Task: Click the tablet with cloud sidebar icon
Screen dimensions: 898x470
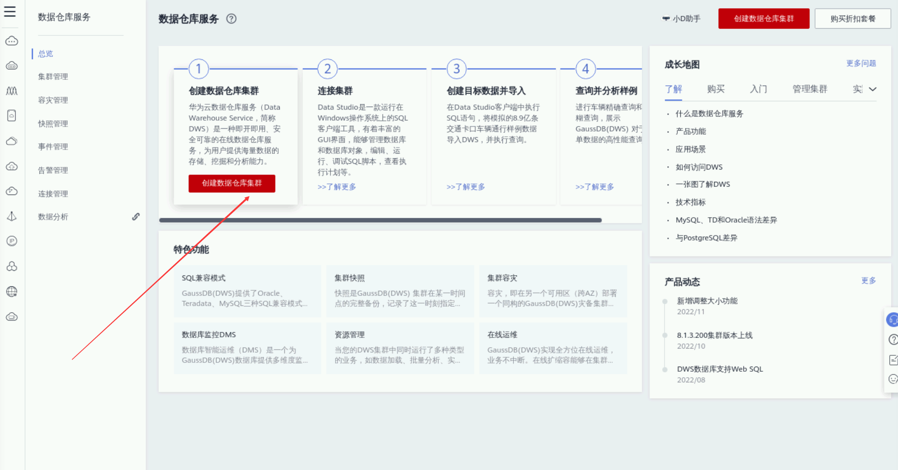Action: click(12, 116)
